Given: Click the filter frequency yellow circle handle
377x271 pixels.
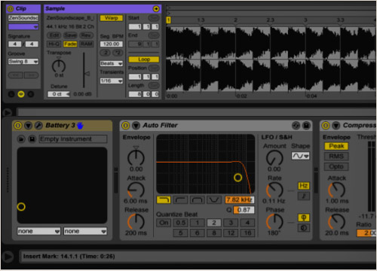Looking at the screenshot, I should [238, 178].
